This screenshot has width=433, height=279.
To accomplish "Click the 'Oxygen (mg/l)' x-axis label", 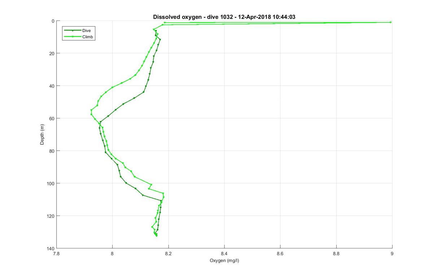I will click(x=224, y=260).
